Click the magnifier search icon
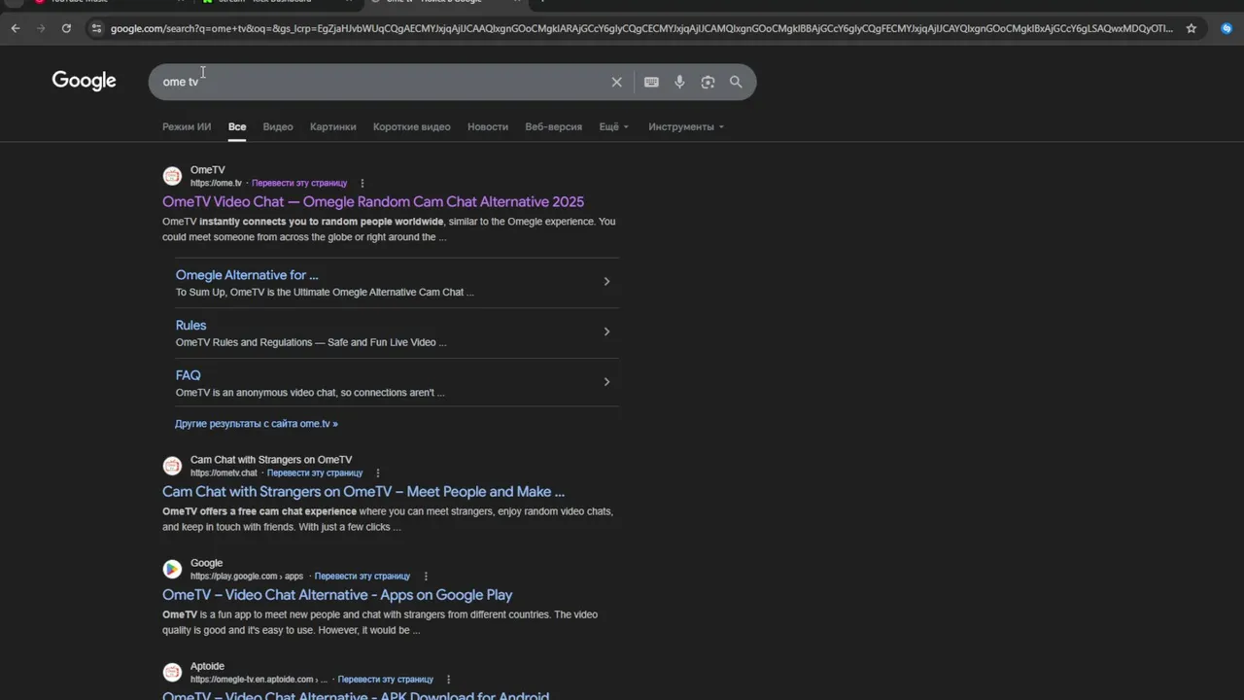 [x=736, y=83]
